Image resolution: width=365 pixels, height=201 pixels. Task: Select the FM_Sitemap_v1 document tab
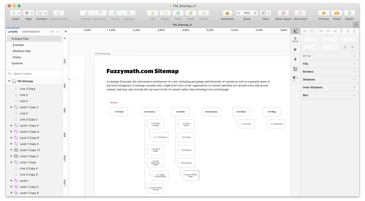(182, 25)
